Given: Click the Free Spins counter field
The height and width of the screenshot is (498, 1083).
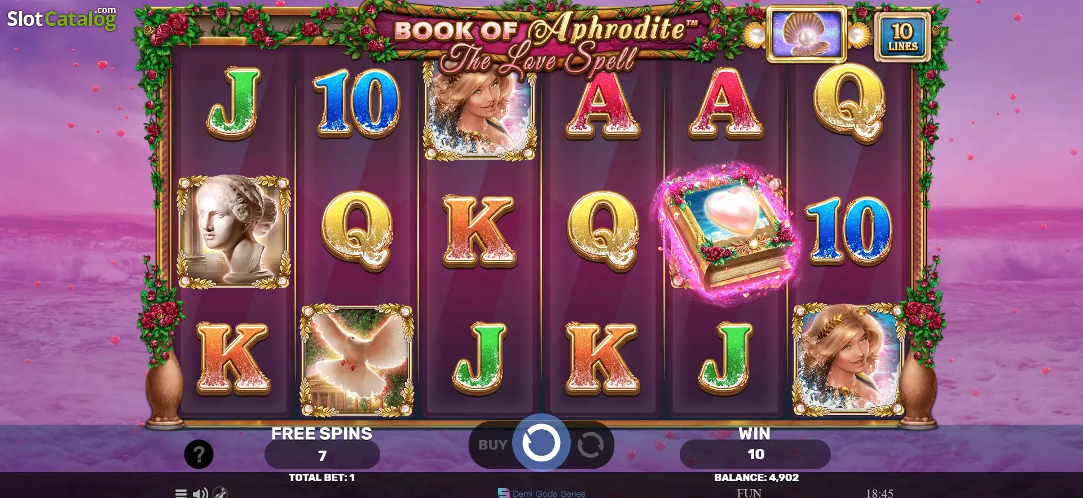Looking at the screenshot, I should [322, 455].
